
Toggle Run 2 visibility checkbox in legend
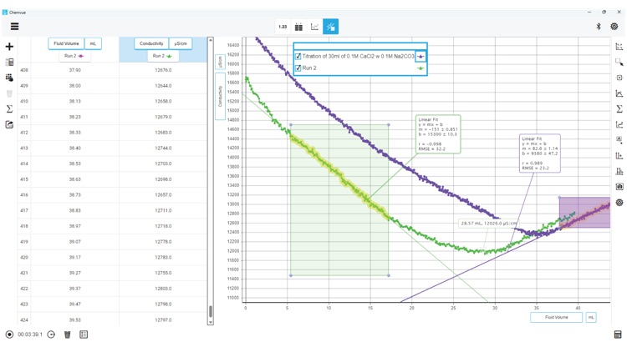tap(298, 68)
